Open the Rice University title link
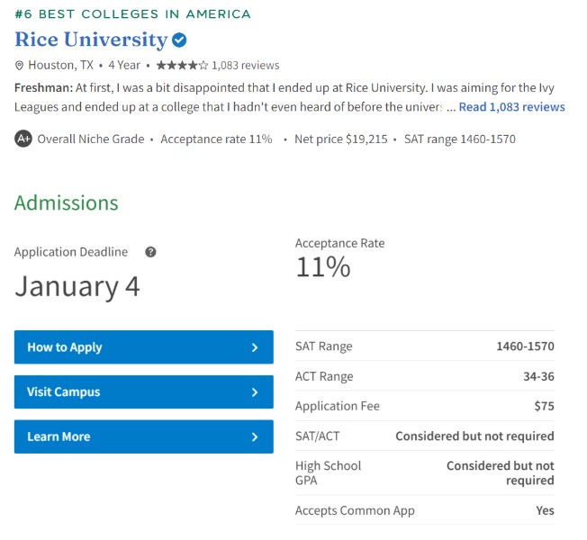Screen dimensions: 587x540 [91, 40]
